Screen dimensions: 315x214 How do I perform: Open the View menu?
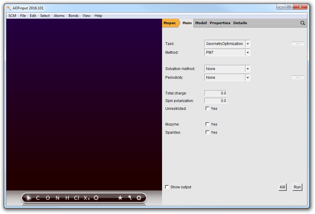click(86, 16)
